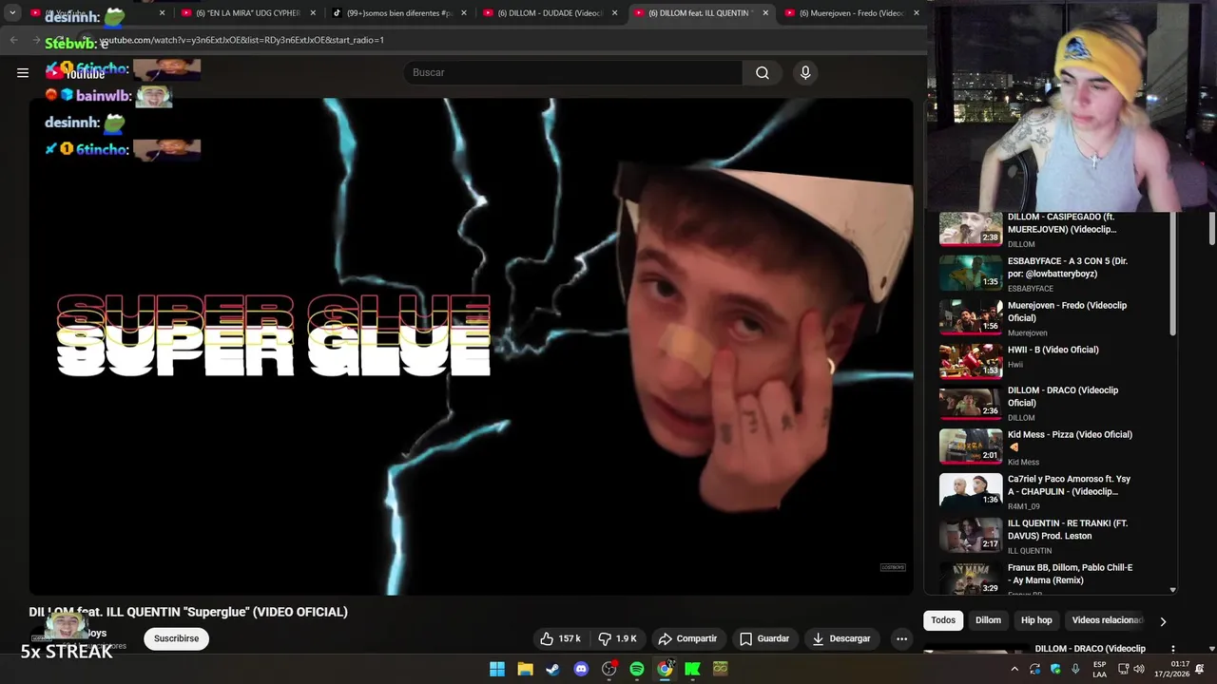Open DILLOM - CASIPEGADO thumbnail in playlist
The width and height of the screenshot is (1217, 684).
click(x=971, y=229)
